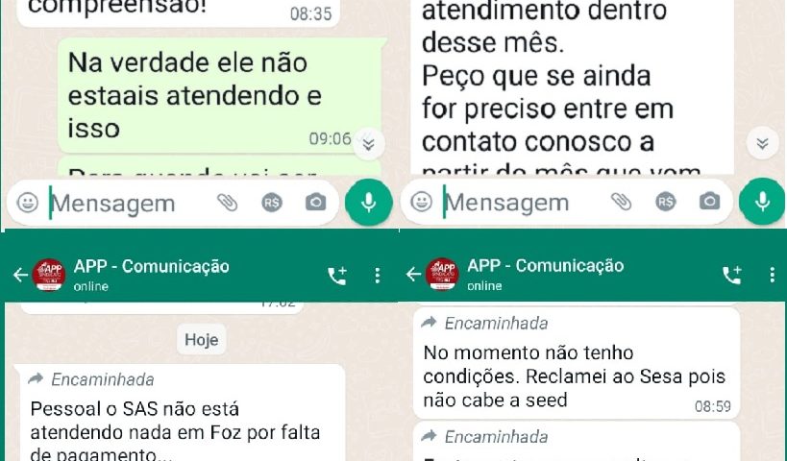
Task: Tap the R$ payment icon in right chat
Action: [x=666, y=202]
